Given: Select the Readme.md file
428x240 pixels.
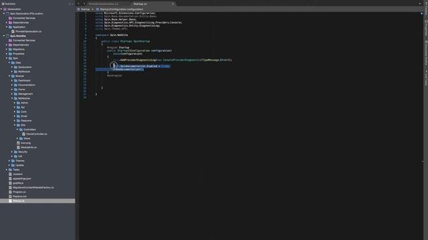Looking at the screenshot, I should point(37,197).
